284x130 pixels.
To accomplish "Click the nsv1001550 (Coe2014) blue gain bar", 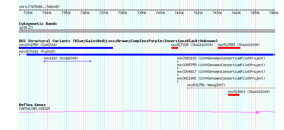I will [x=66, y=48].
